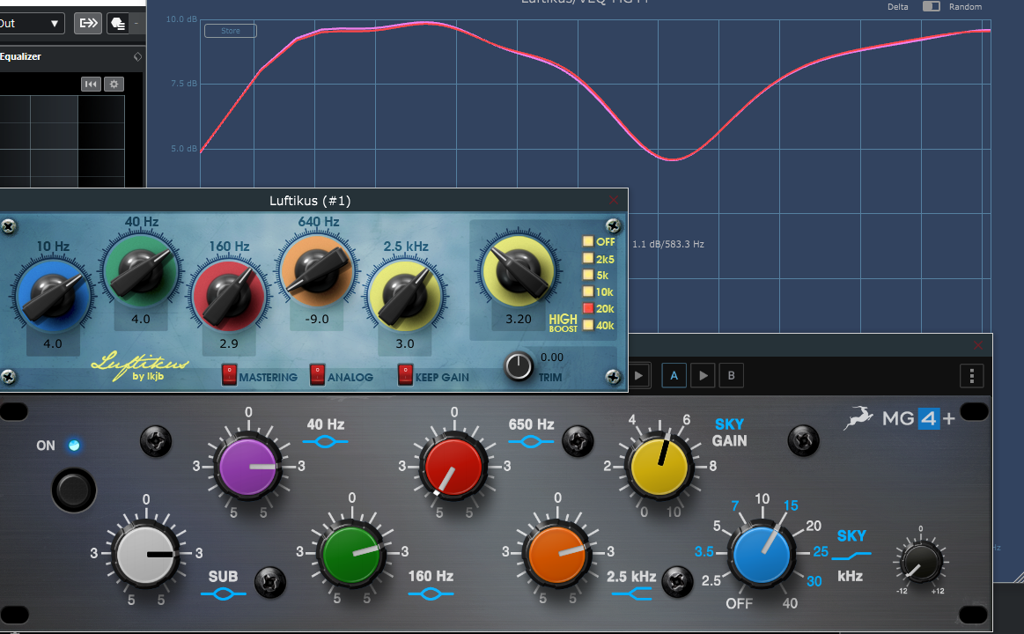1024x634 pixels.
Task: Click the bell curve icon under 40 Hz
Action: (x=325, y=442)
